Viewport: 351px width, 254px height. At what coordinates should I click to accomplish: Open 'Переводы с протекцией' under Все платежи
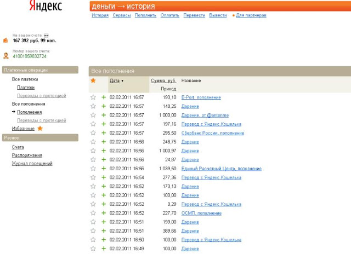point(42,96)
